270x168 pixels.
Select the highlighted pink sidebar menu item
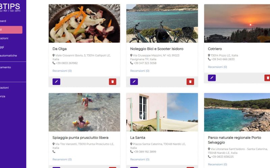pyautogui.click(x=11, y=30)
